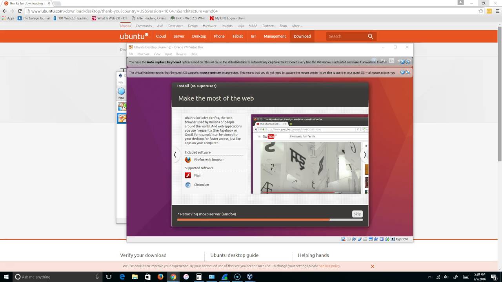Reload the Chrome page
The width and height of the screenshot is (502, 282).
(20, 11)
